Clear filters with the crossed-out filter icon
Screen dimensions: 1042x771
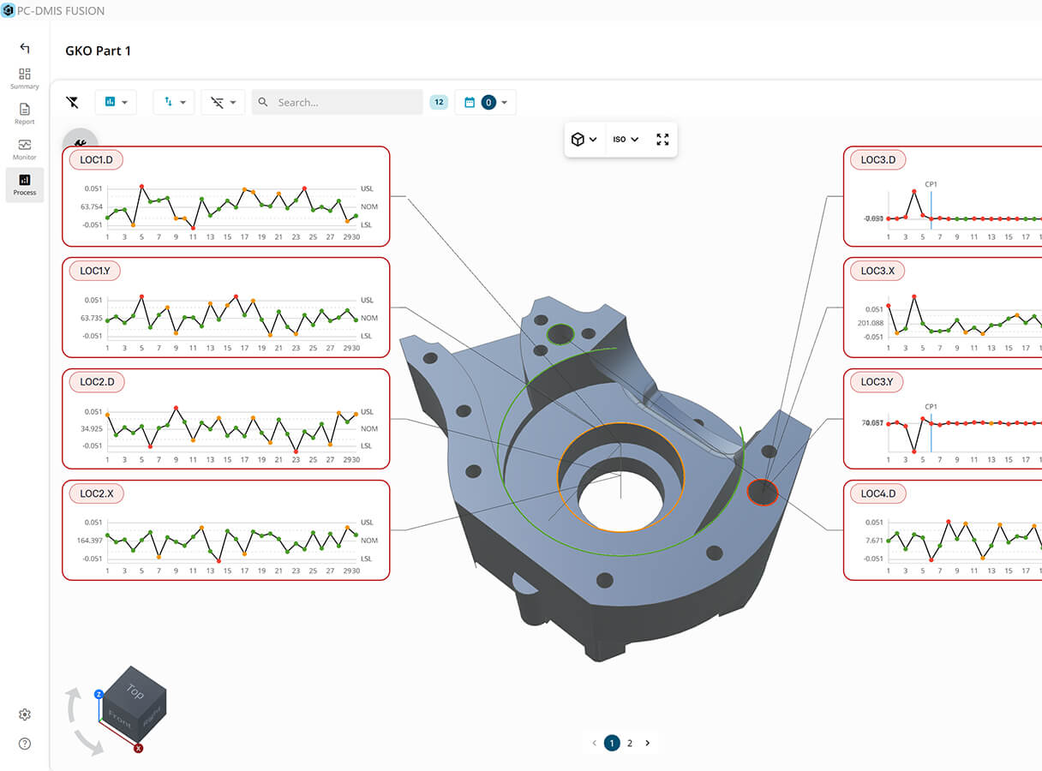[x=73, y=102]
